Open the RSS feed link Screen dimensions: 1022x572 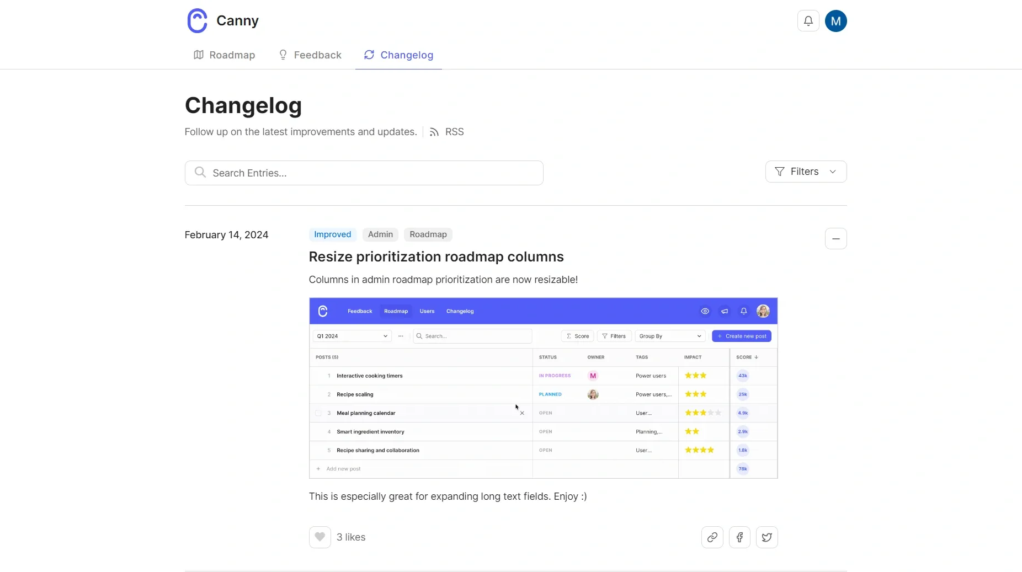coord(446,132)
